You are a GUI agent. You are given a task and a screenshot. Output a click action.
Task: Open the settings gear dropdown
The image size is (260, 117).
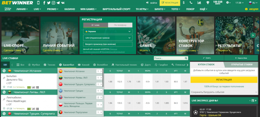click(x=228, y=3)
